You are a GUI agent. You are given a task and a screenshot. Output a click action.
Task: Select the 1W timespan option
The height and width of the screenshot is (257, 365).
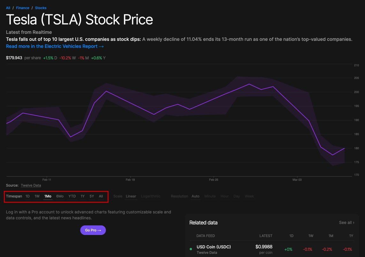tap(37, 196)
